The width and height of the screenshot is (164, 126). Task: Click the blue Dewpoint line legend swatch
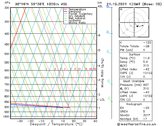(66, 11)
